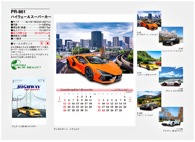Screen dimensions: 195x142
Task: Select the white Maserati 11-12月 thumbnail
Action: (x=171, y=117)
